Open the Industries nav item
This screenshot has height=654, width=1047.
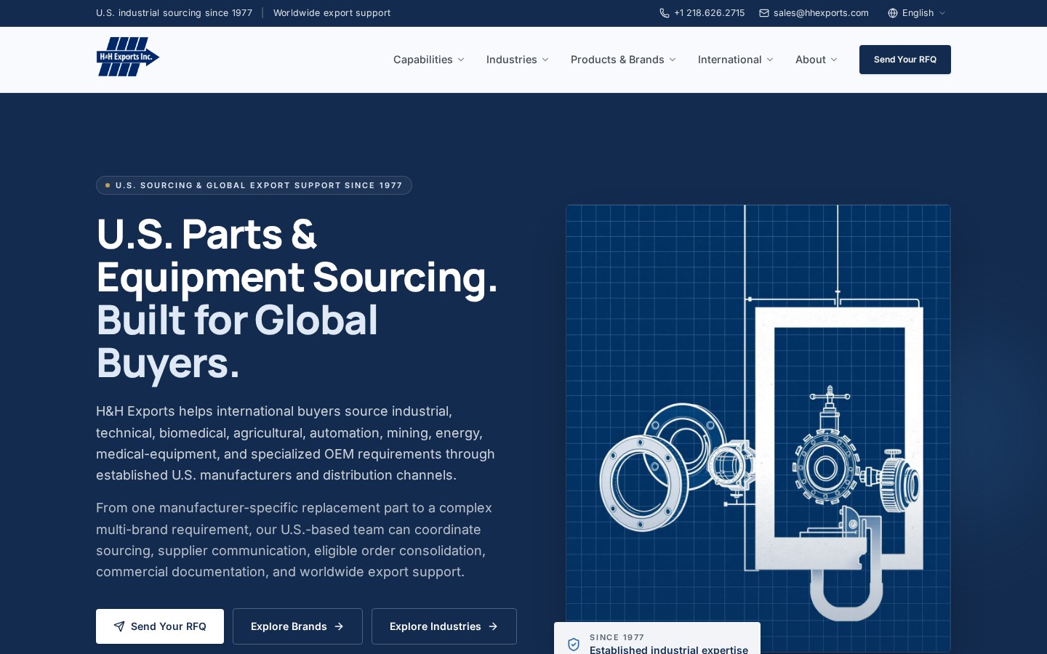coord(518,60)
